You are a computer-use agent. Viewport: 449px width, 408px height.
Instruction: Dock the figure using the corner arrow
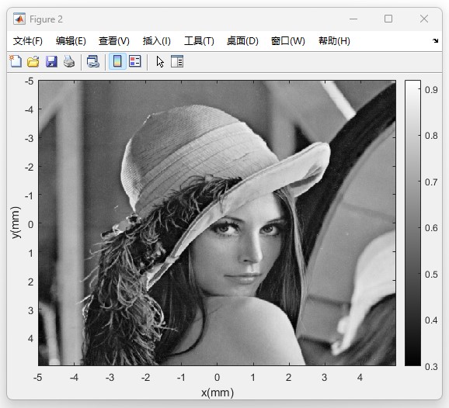[435, 41]
